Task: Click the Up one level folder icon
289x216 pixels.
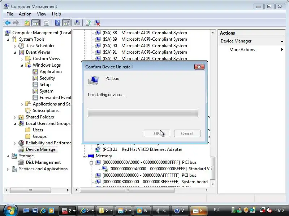Action: (27, 23)
